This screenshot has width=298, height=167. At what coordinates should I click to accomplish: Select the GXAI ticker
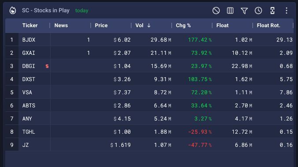point(29,53)
